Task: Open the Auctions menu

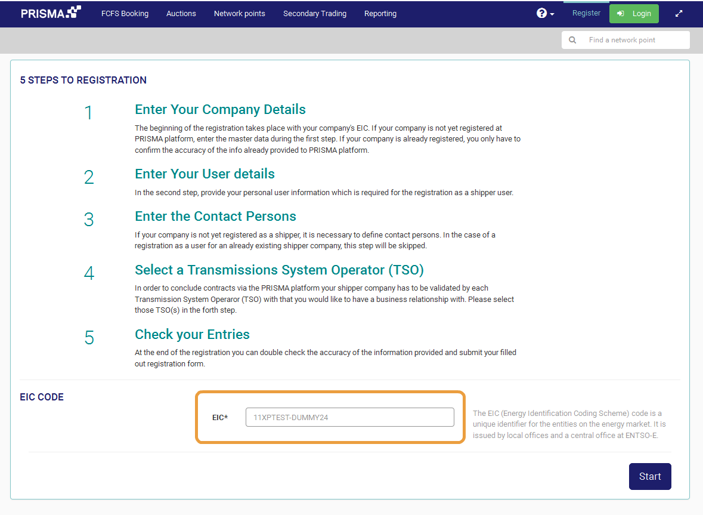Action: click(181, 14)
